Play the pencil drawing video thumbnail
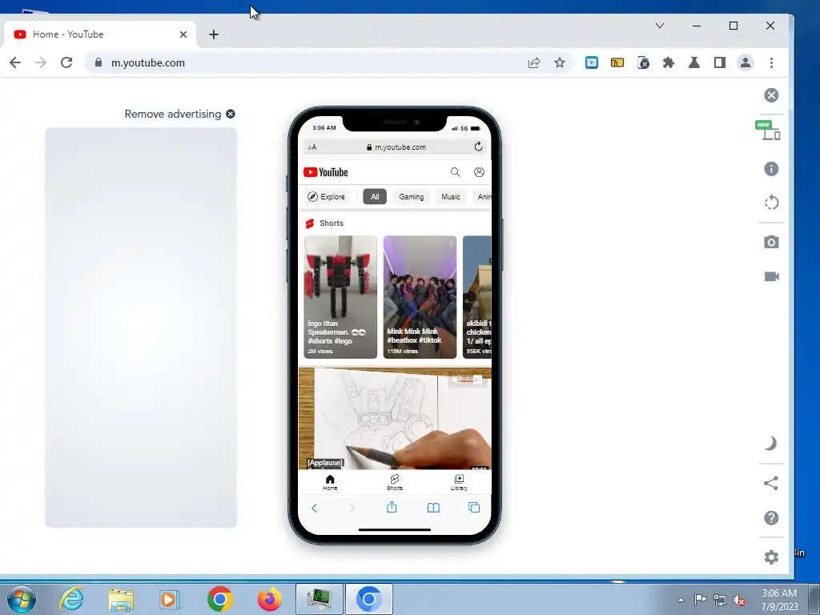820x615 pixels. 395,418
